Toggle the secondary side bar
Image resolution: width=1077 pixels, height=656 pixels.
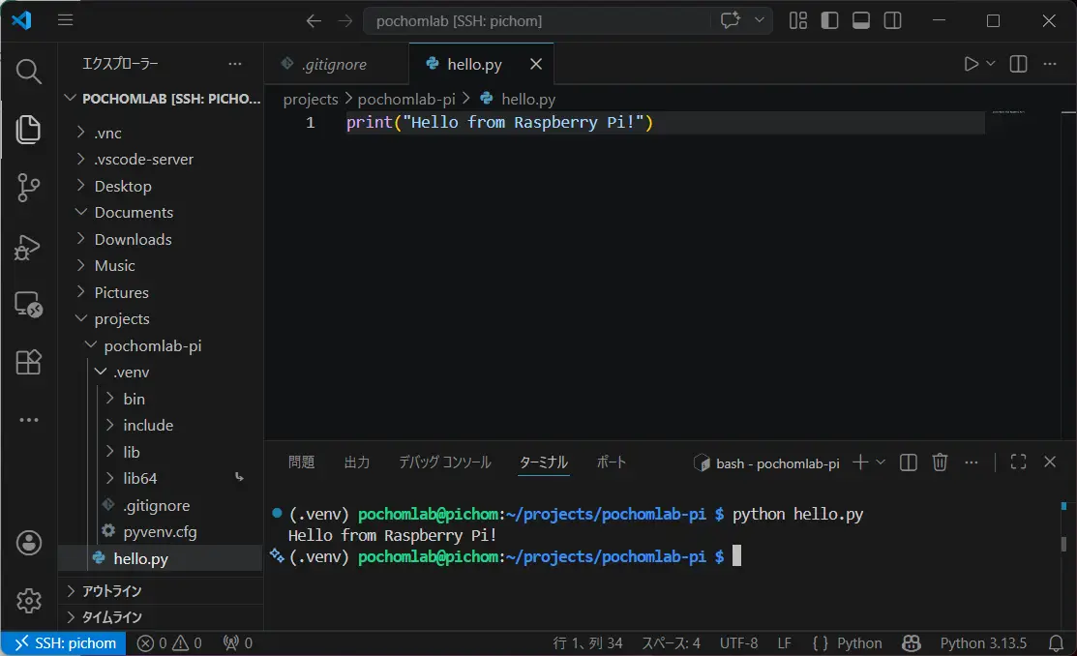coord(893,20)
